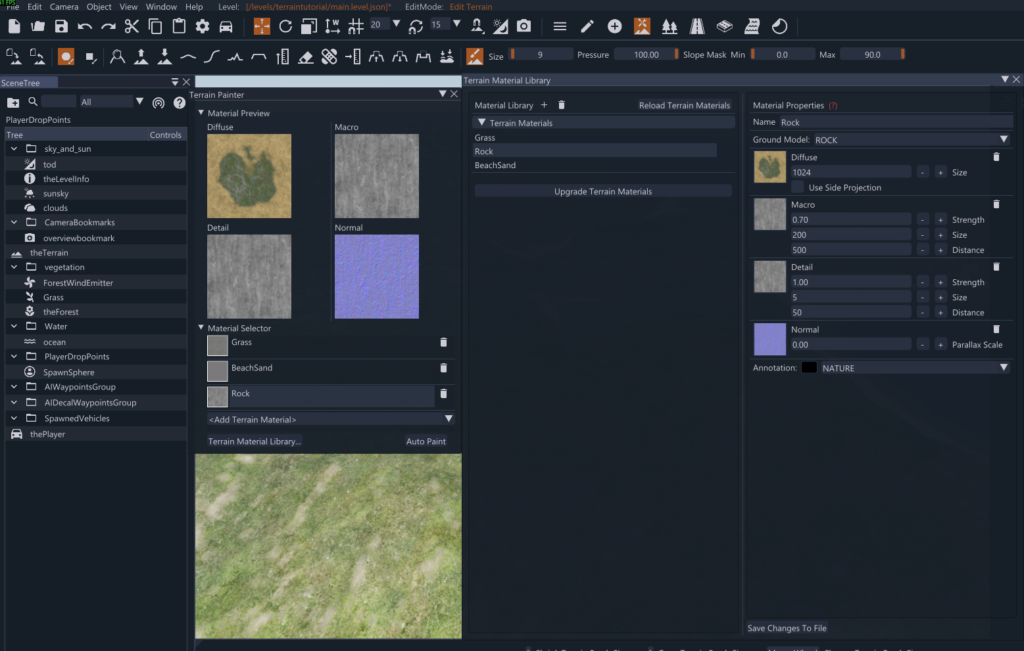Open Terrain Material Library button
The height and width of the screenshot is (651, 1024).
click(255, 441)
